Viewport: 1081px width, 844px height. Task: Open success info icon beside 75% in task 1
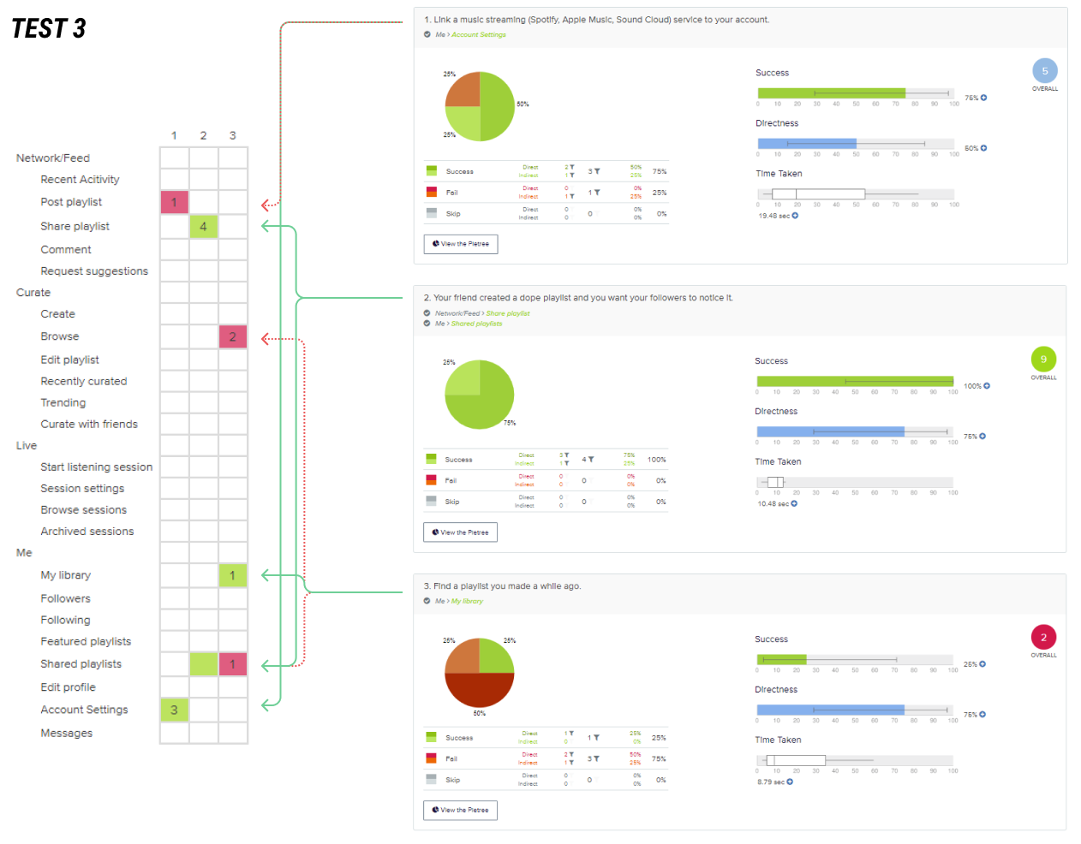click(983, 98)
